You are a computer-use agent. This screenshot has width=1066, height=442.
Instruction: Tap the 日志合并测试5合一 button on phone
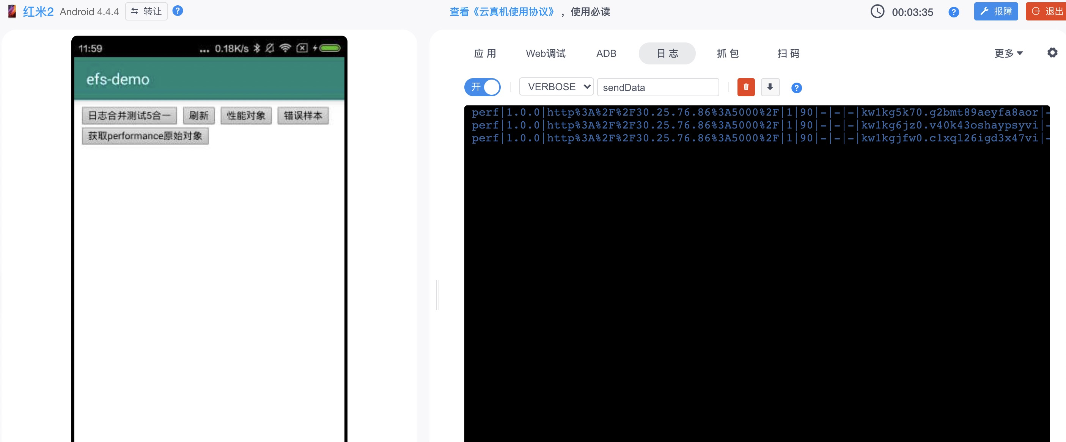coord(129,115)
